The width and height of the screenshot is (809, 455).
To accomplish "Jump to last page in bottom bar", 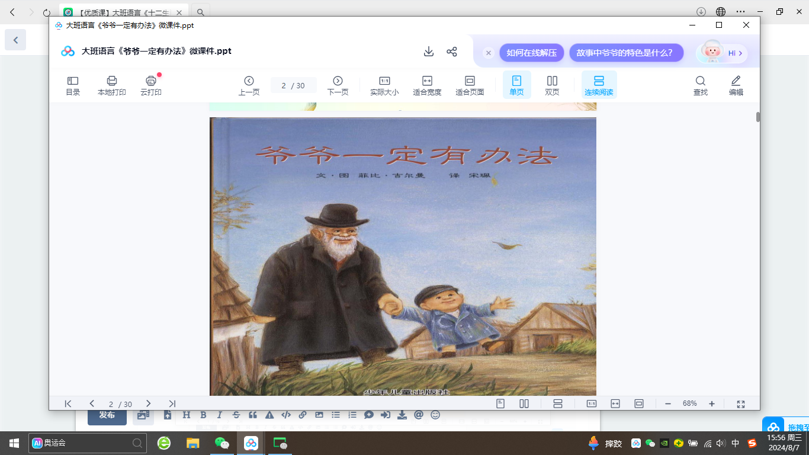I will [172, 403].
